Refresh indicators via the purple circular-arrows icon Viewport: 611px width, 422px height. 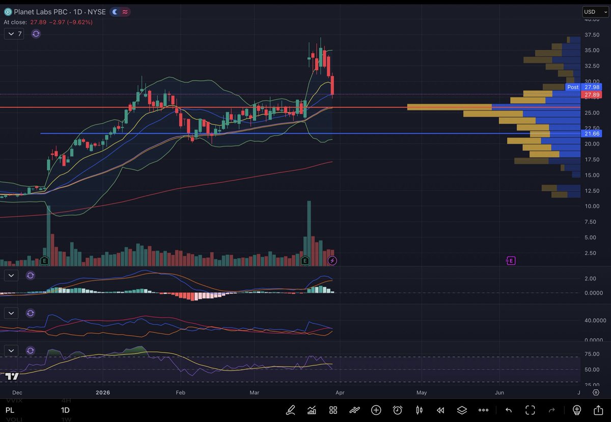[x=35, y=34]
